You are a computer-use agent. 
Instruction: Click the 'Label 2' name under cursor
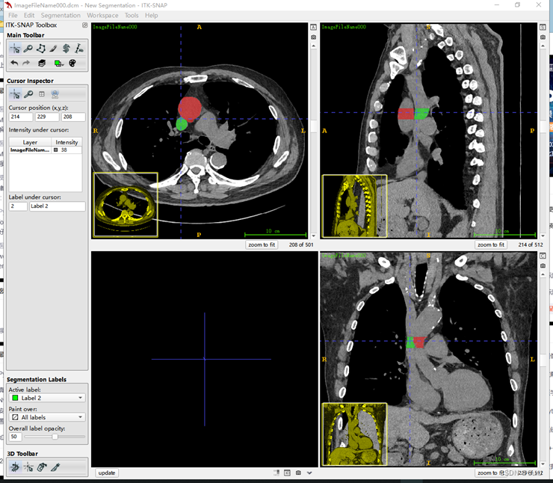(x=57, y=206)
